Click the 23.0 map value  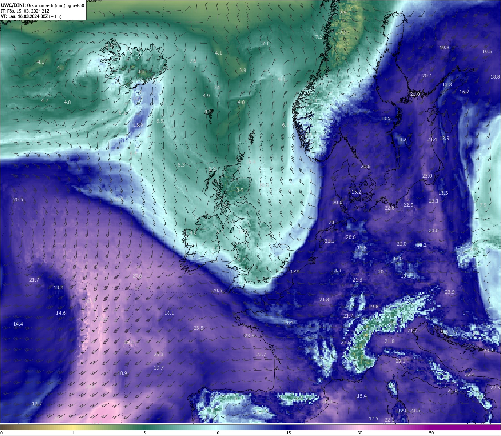[x=427, y=176]
